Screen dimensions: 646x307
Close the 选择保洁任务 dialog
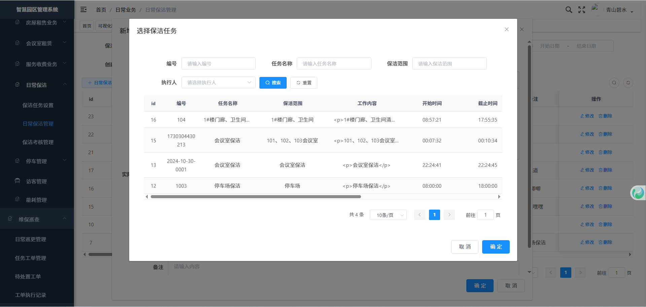click(506, 30)
